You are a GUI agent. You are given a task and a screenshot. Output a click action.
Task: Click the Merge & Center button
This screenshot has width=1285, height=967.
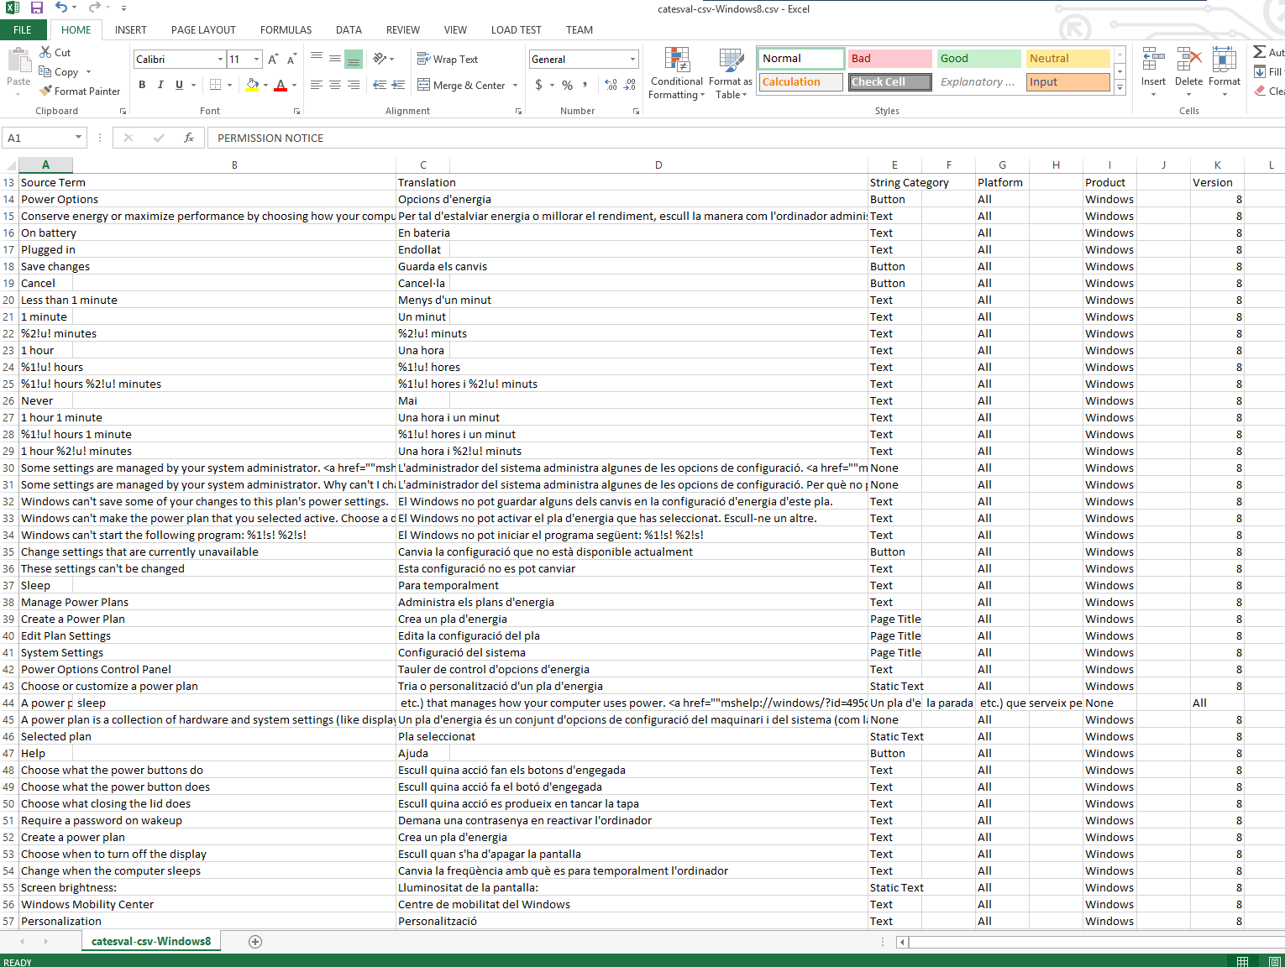[x=462, y=86]
